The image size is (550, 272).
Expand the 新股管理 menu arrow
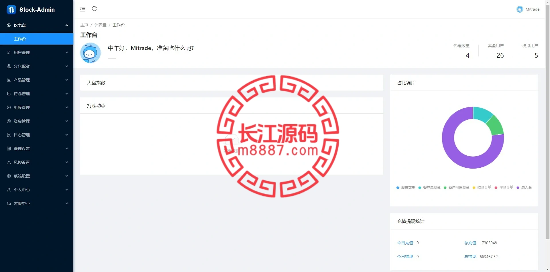coord(67,107)
